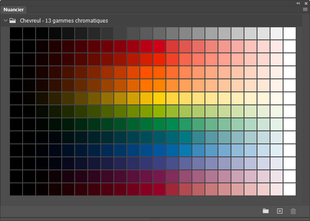Collapse the panel with double-arrow icon

[x=298, y=3]
